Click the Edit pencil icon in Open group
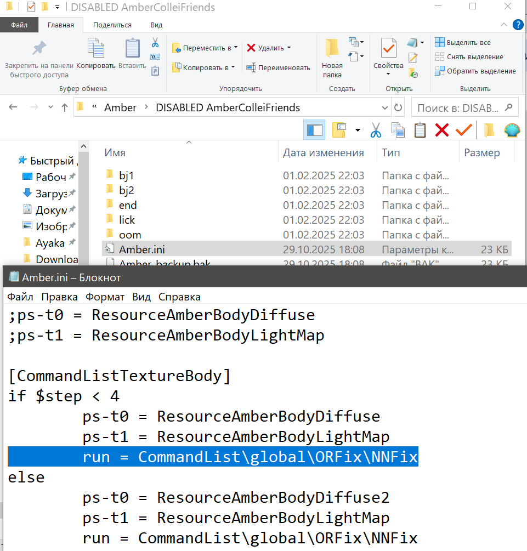 [x=413, y=57]
